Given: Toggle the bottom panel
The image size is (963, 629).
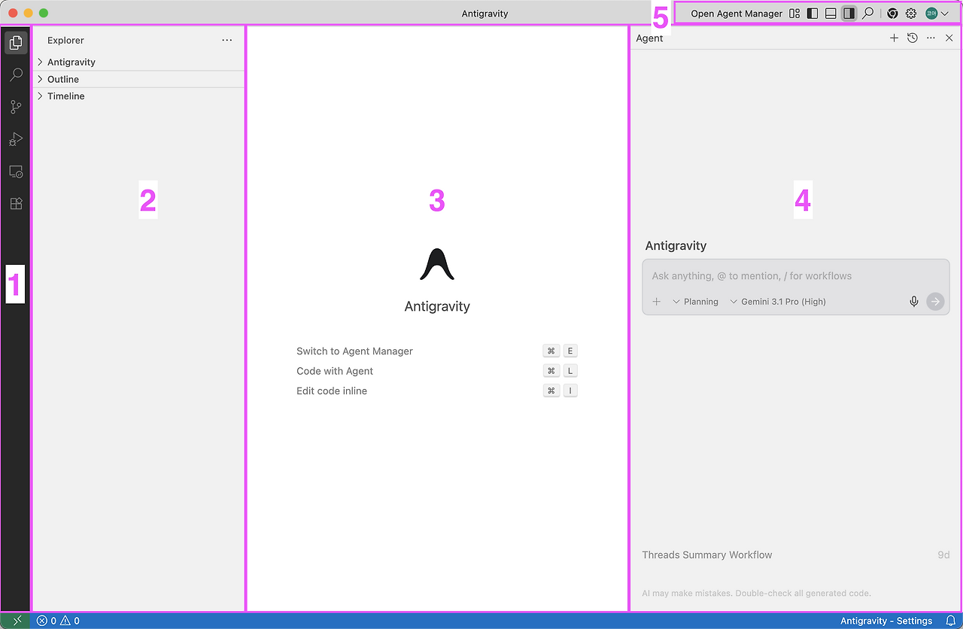Looking at the screenshot, I should pyautogui.click(x=831, y=14).
